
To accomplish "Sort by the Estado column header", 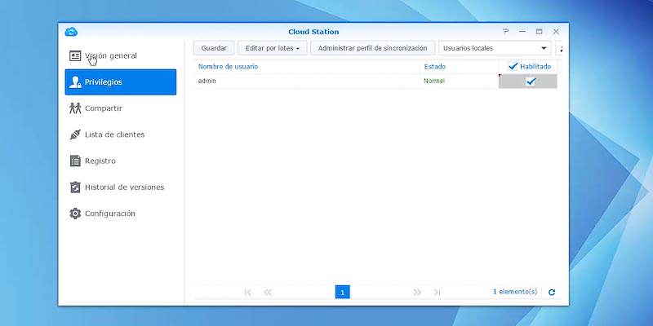I will [x=435, y=67].
